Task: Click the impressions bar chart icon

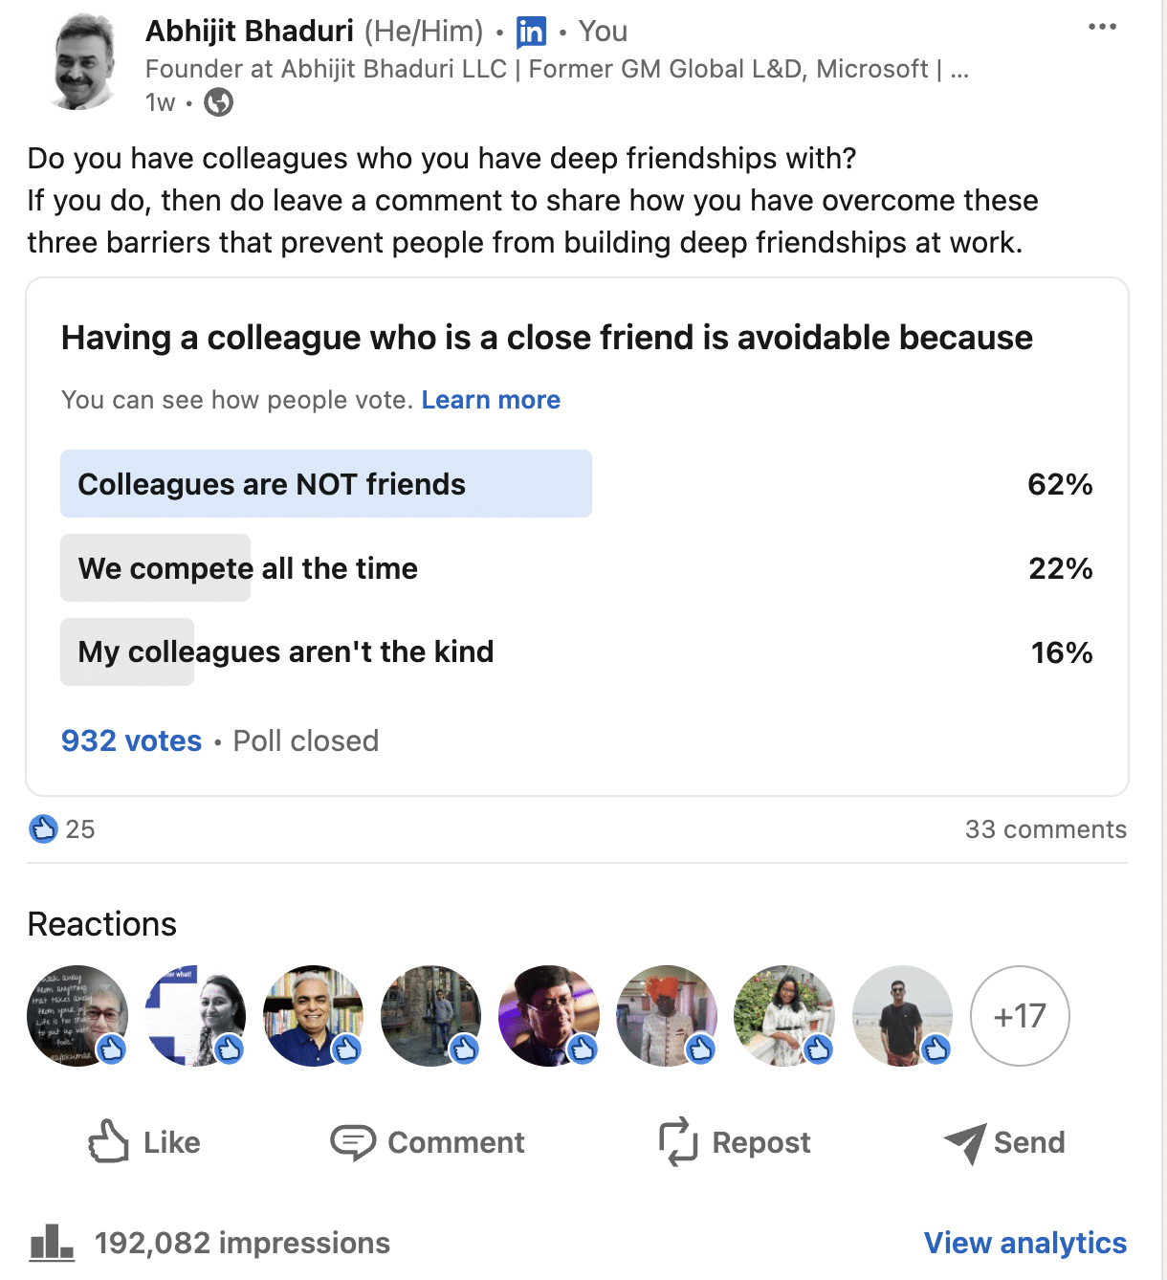Action: [52, 1243]
